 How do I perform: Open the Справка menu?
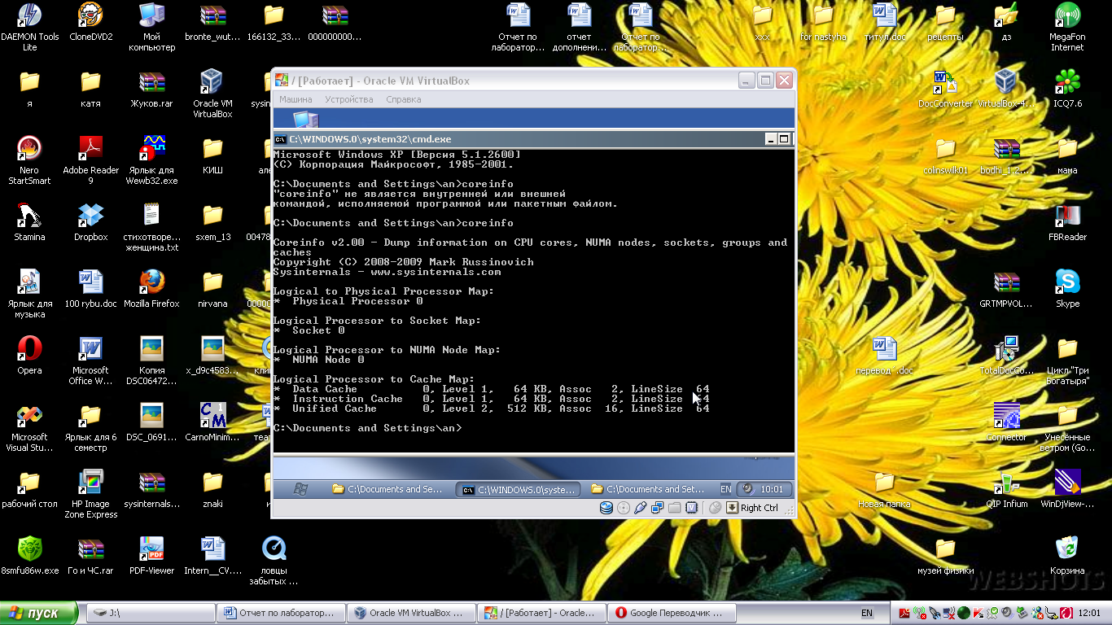[x=403, y=99]
